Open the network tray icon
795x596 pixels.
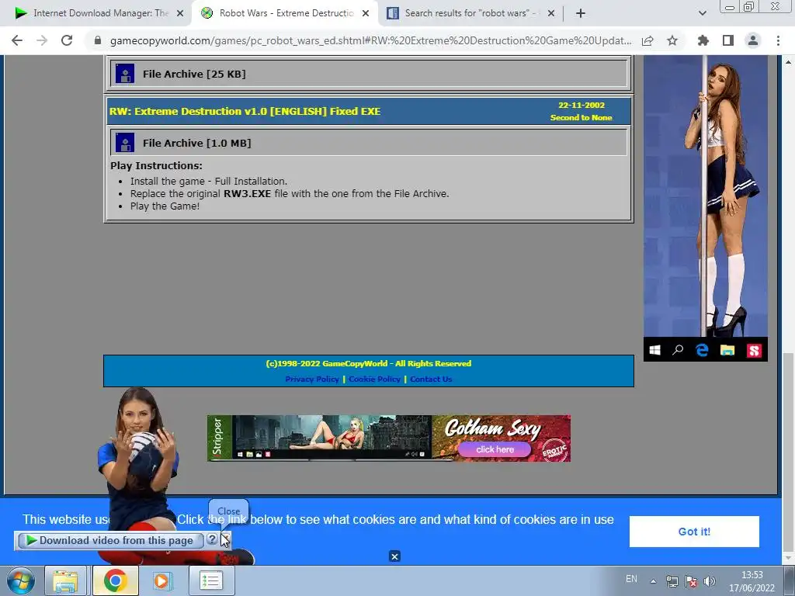coord(672,581)
